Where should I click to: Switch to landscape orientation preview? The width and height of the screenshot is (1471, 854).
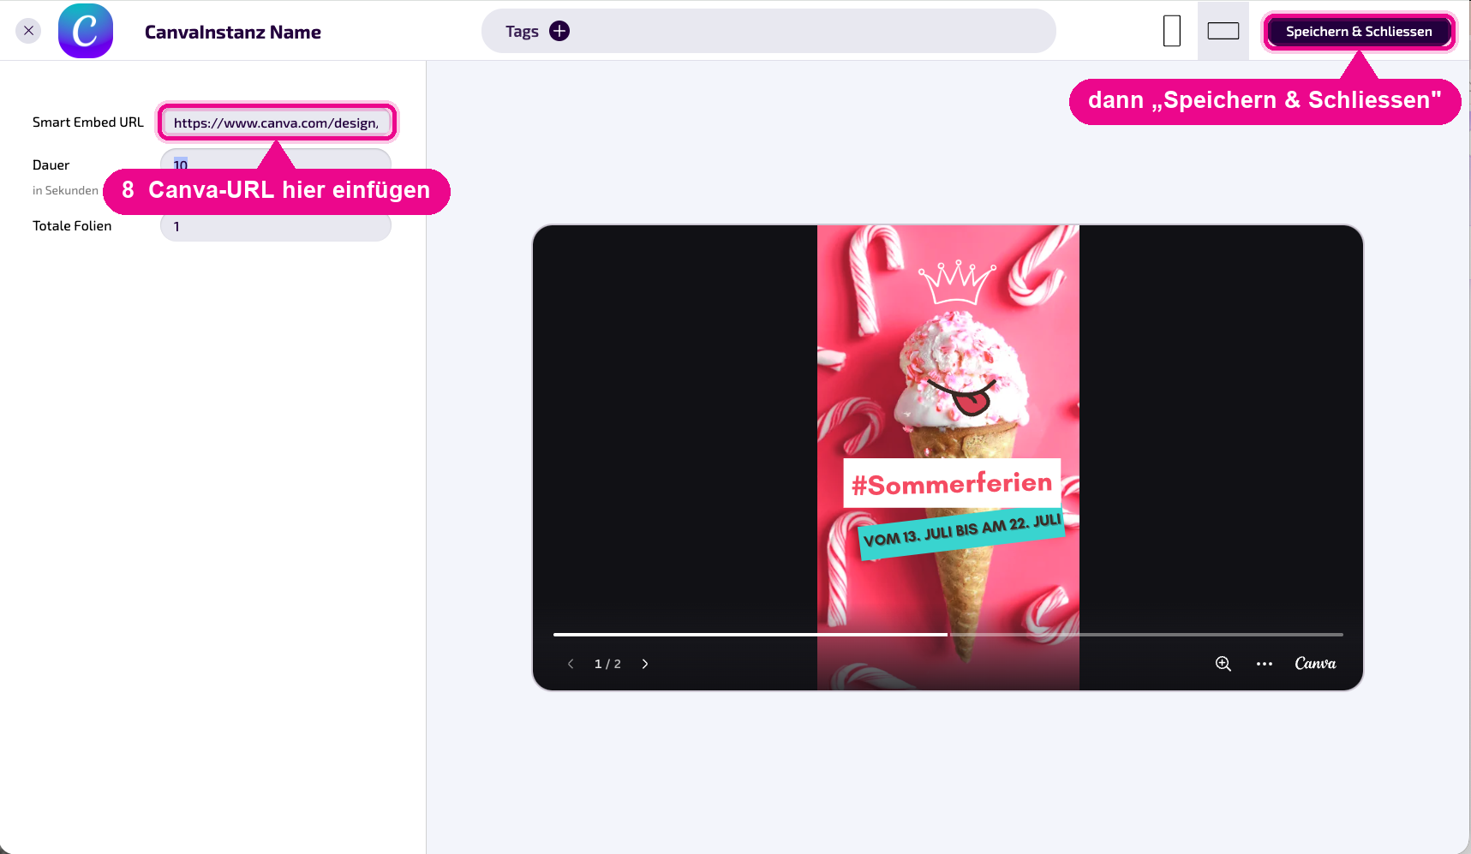point(1223,31)
